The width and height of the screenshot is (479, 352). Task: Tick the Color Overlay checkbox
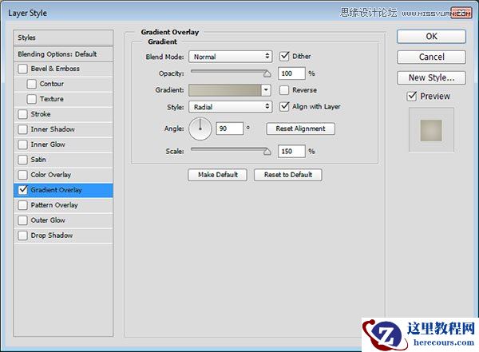tap(22, 175)
